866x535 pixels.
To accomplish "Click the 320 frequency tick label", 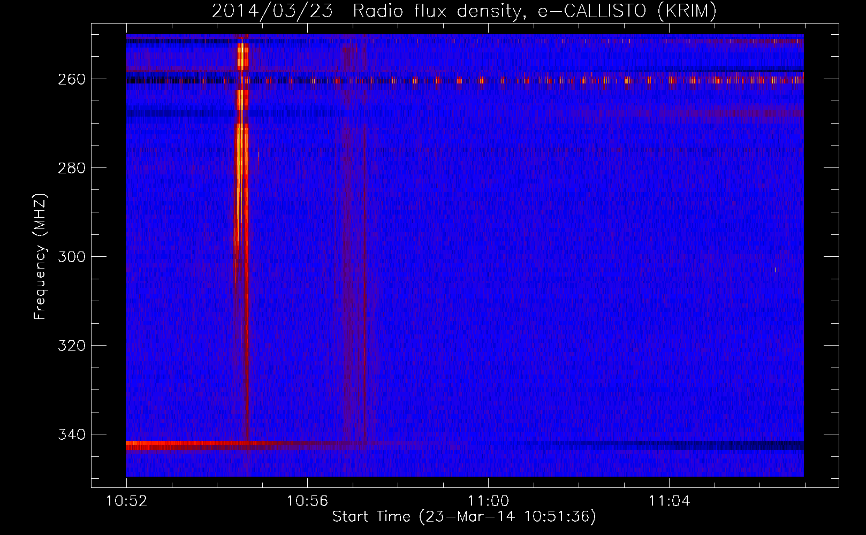I will click(72, 346).
